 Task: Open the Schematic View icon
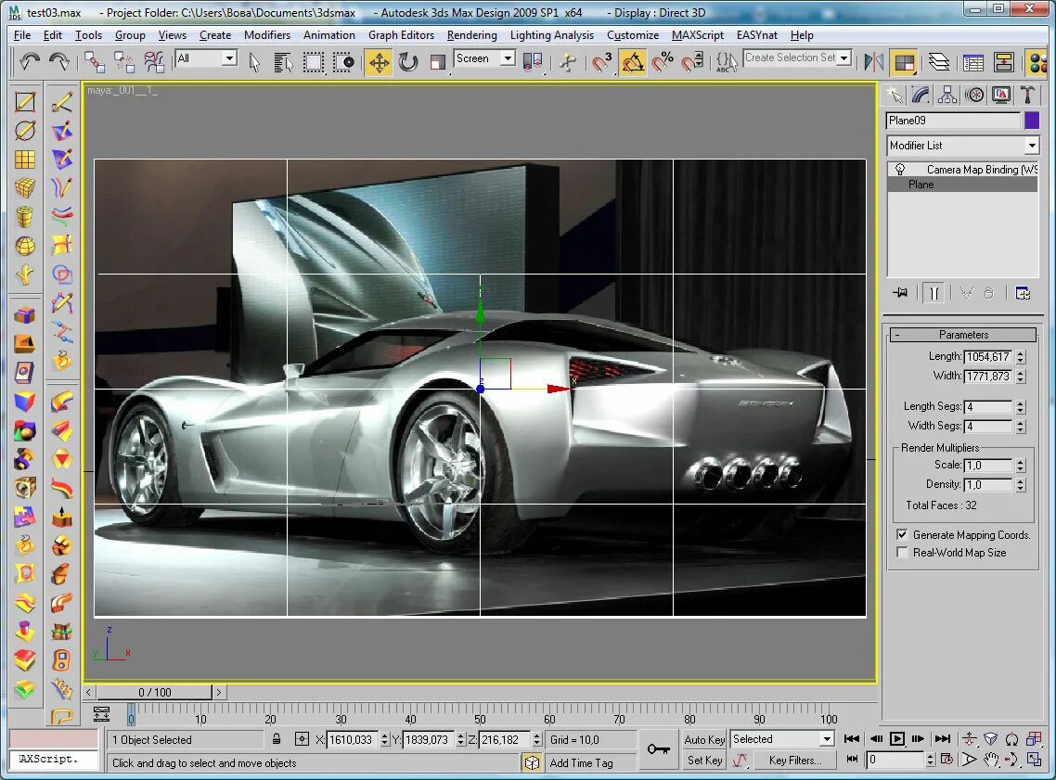tap(1004, 62)
